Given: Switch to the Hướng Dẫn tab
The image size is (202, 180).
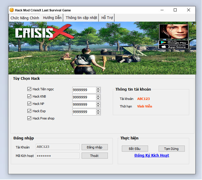Looking at the screenshot, I should [x=52, y=18].
